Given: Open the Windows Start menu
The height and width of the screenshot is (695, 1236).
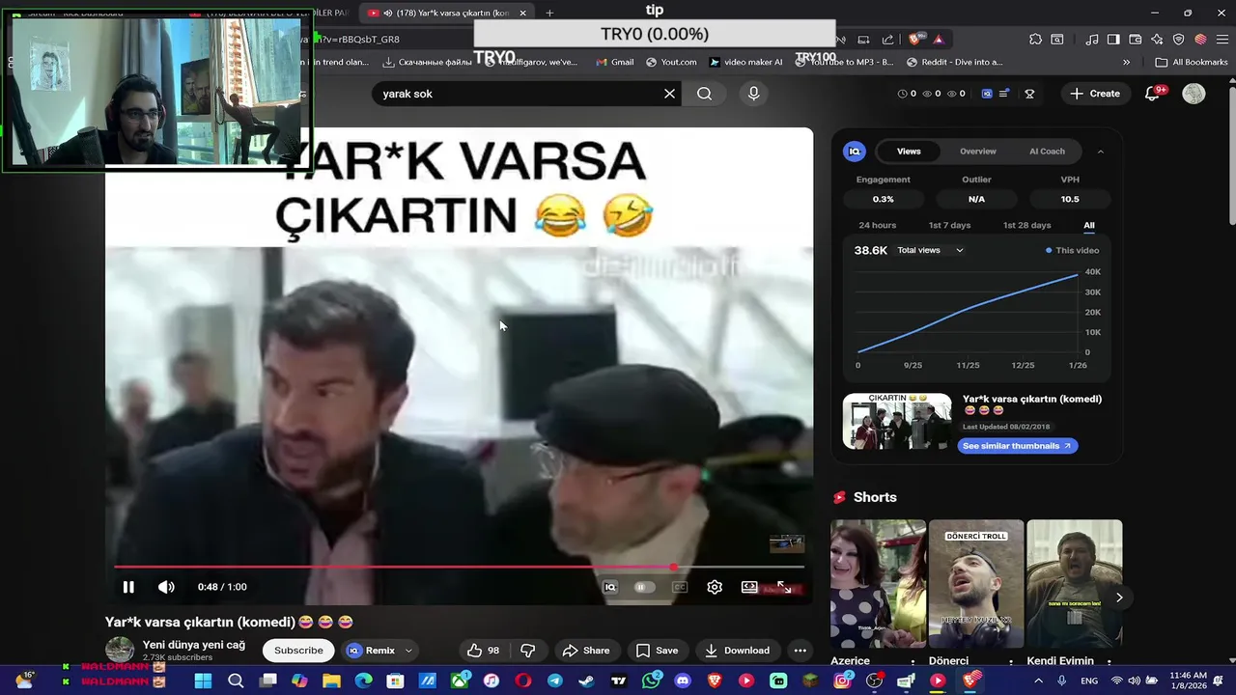Looking at the screenshot, I should (x=203, y=681).
